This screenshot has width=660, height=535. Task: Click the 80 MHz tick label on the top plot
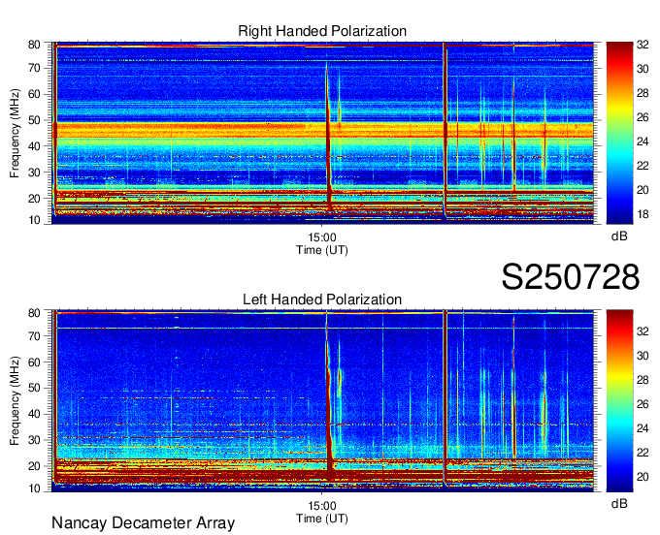[x=35, y=45]
